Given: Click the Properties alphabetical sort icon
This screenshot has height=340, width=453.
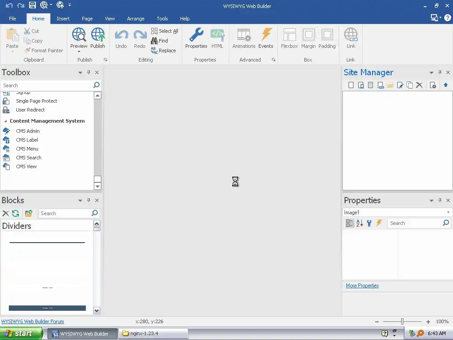Looking at the screenshot, I should [x=359, y=223].
